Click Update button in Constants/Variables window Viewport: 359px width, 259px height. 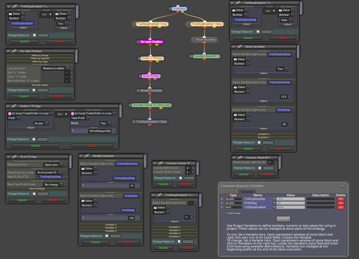coord(283,219)
